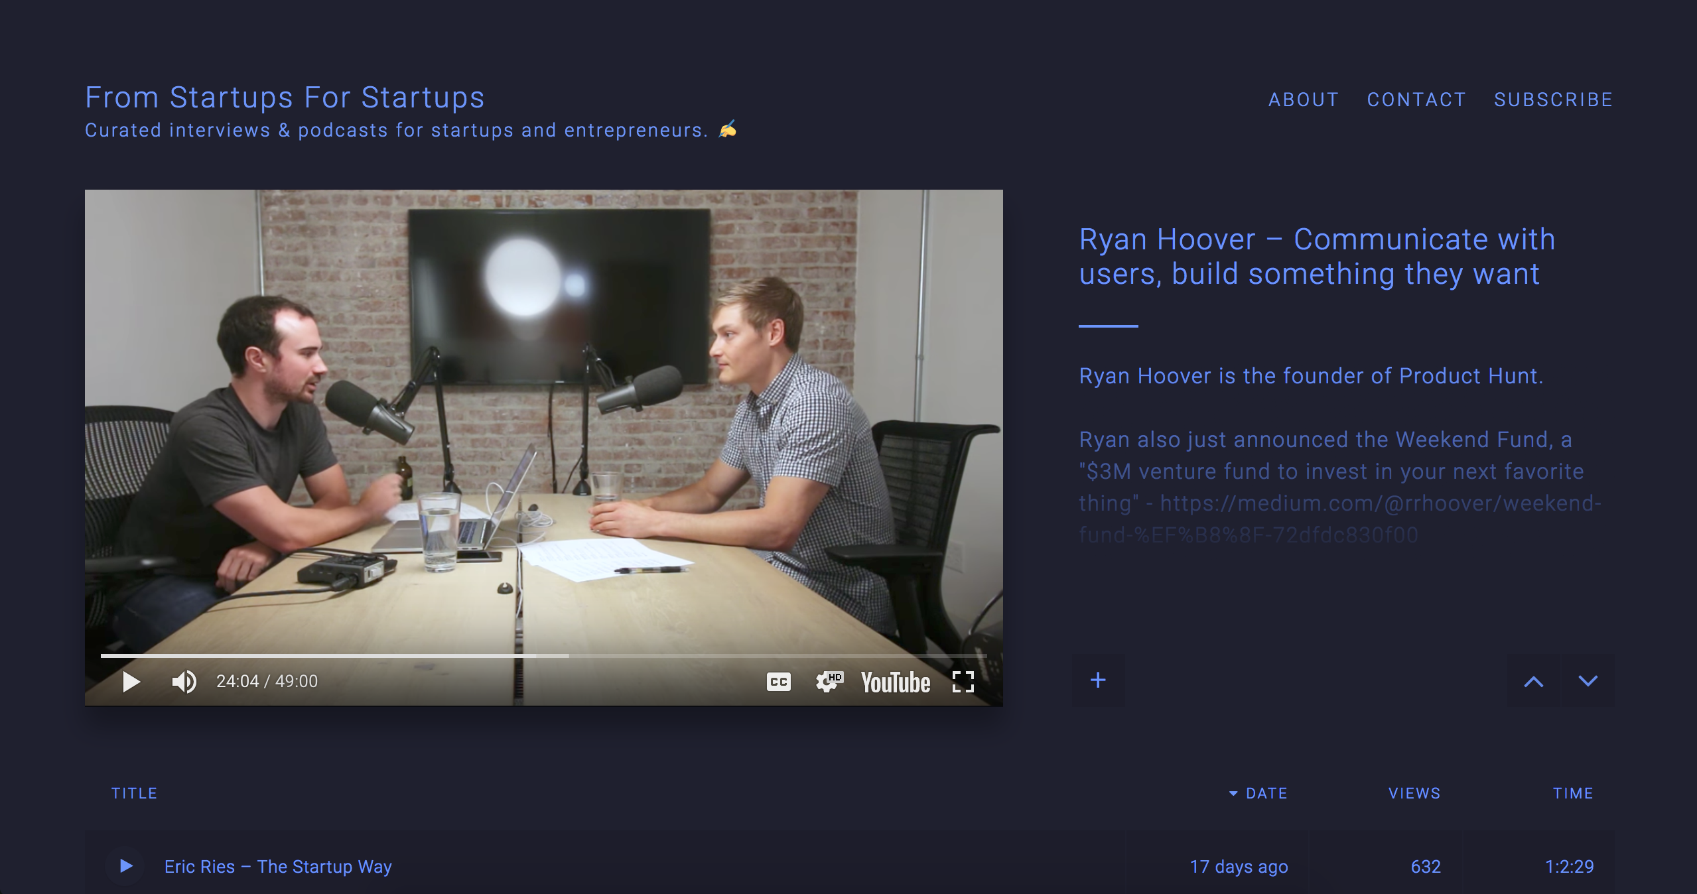Enter fullscreen video mode

(963, 682)
